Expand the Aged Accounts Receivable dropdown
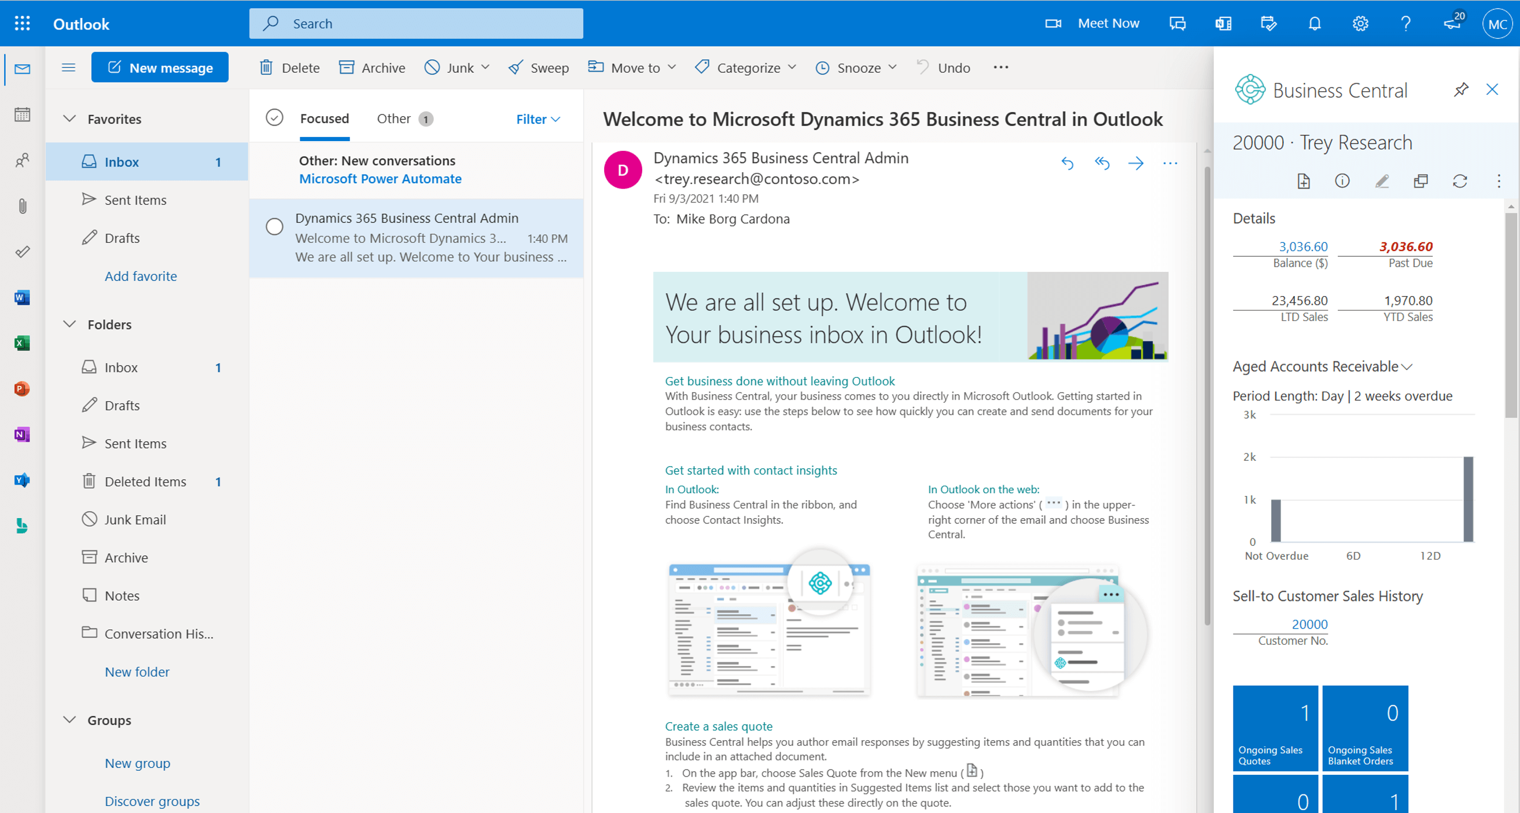Viewport: 1520px width, 813px height. pos(1407,367)
